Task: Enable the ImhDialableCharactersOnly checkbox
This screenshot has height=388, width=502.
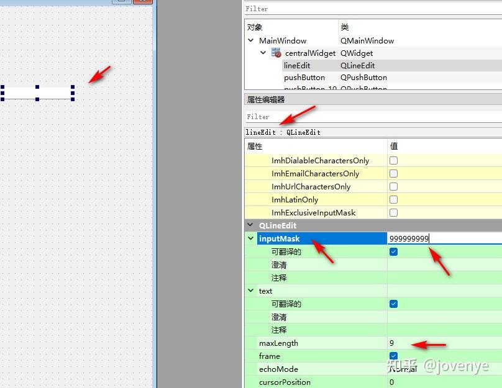Action: [x=395, y=160]
